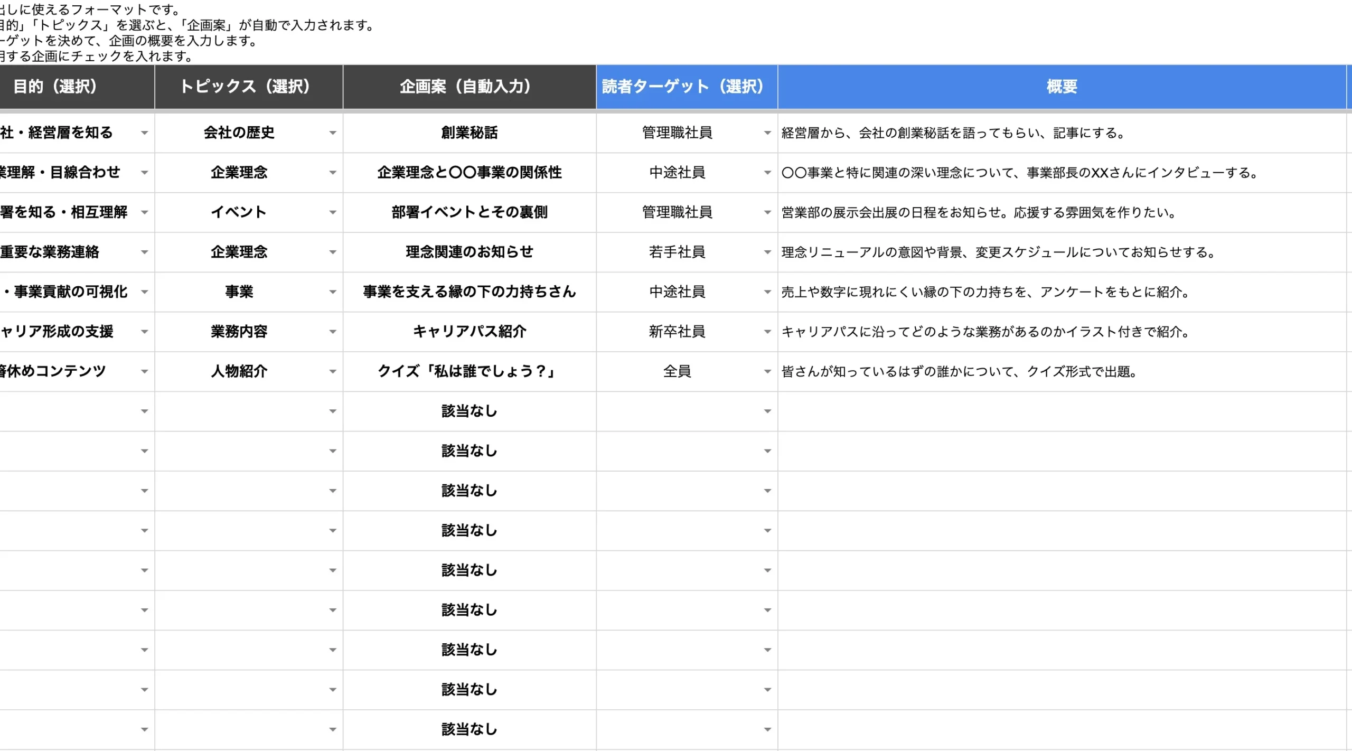Expand the 事業 topic dropdown arrow
The height and width of the screenshot is (751, 1352).
coord(332,292)
